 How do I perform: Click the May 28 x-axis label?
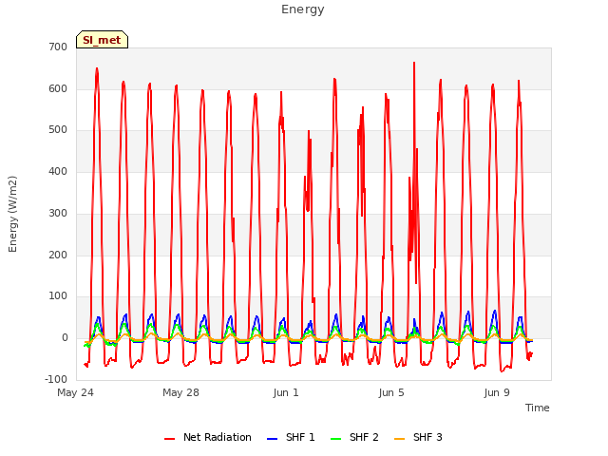[180, 392]
